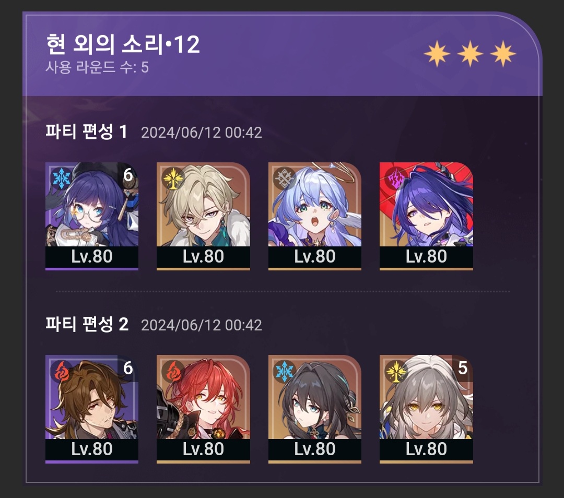
Task: Select Ruan Mei thumbnail in party 2
Action: point(315,409)
